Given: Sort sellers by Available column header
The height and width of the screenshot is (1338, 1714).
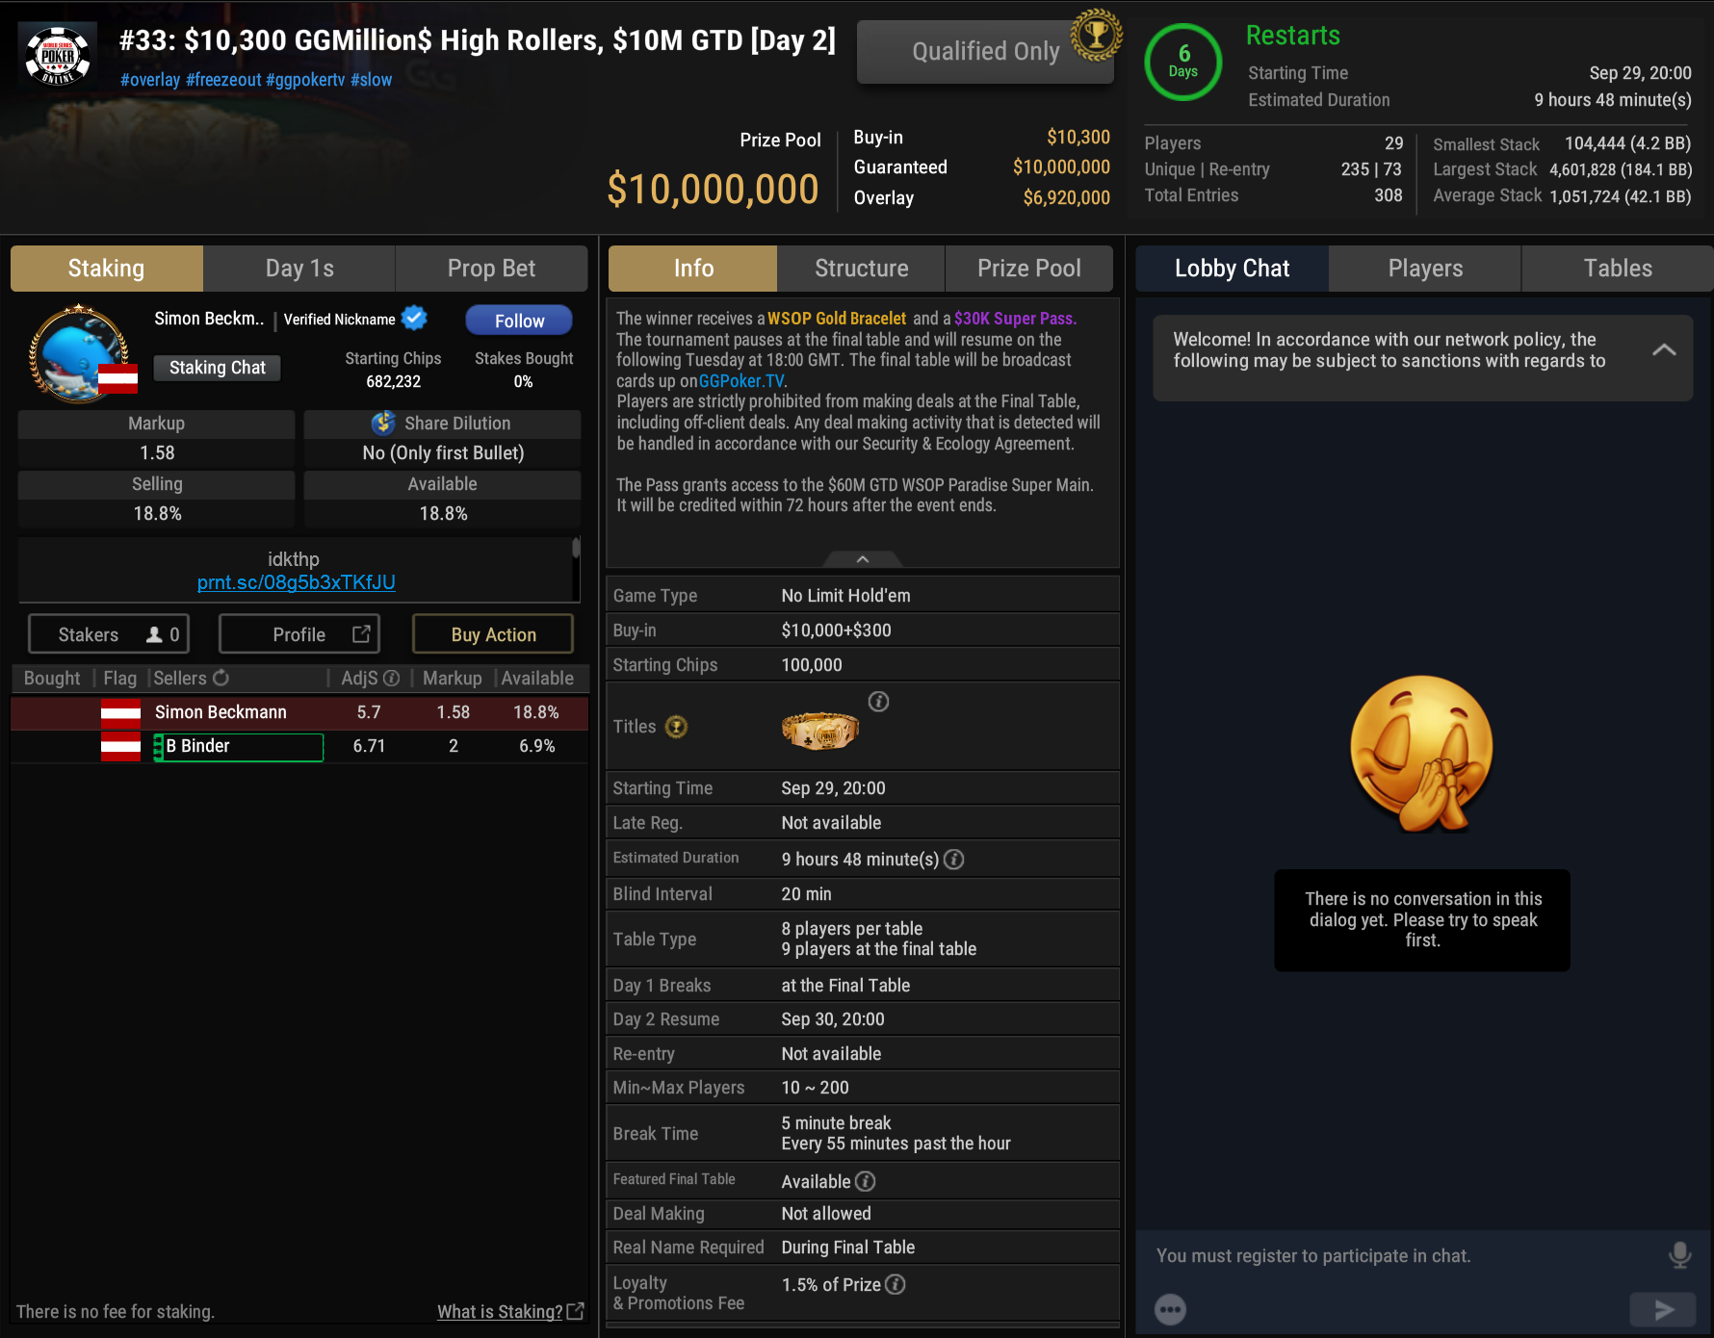Looking at the screenshot, I should coord(537,678).
